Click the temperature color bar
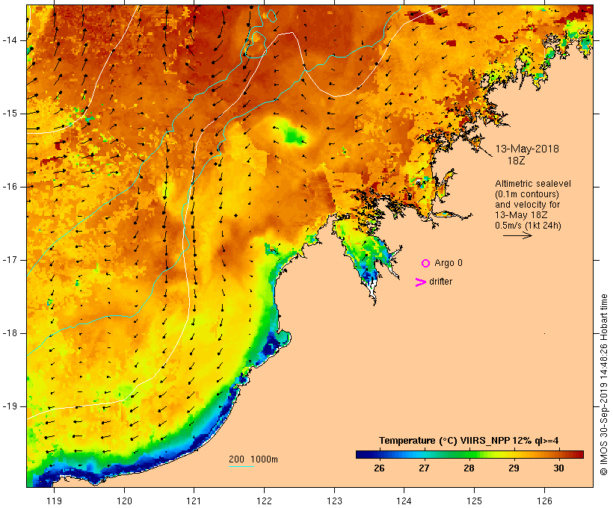The width and height of the screenshot is (613, 508). point(469,454)
